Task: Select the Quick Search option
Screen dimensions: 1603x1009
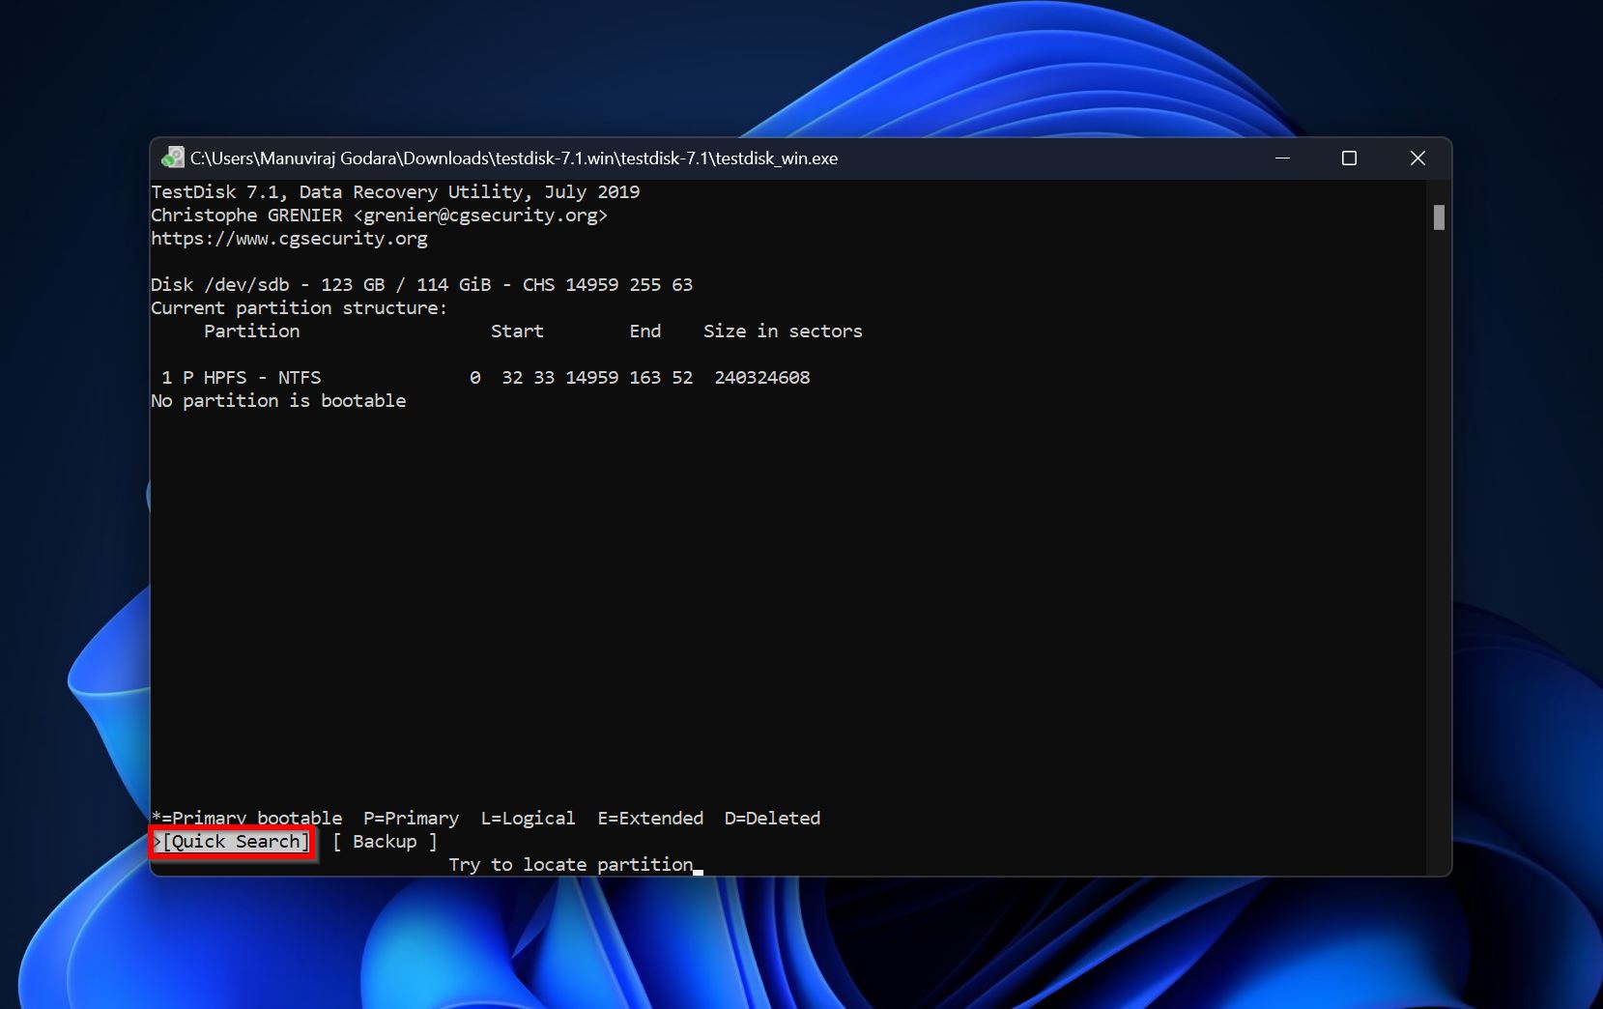Action: [x=235, y=842]
